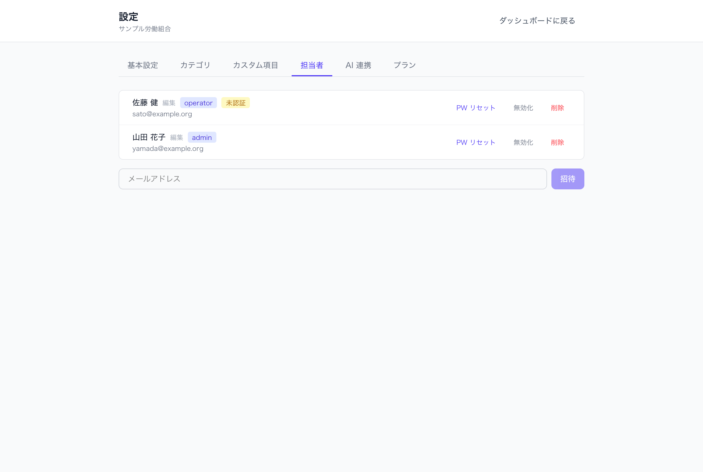Delete the 山田 花子 account
Screen dimensions: 703x472
pos(557,142)
